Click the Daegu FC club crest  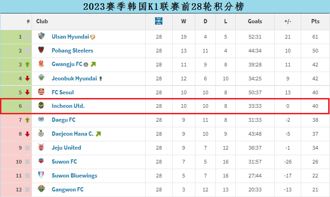click(41, 120)
